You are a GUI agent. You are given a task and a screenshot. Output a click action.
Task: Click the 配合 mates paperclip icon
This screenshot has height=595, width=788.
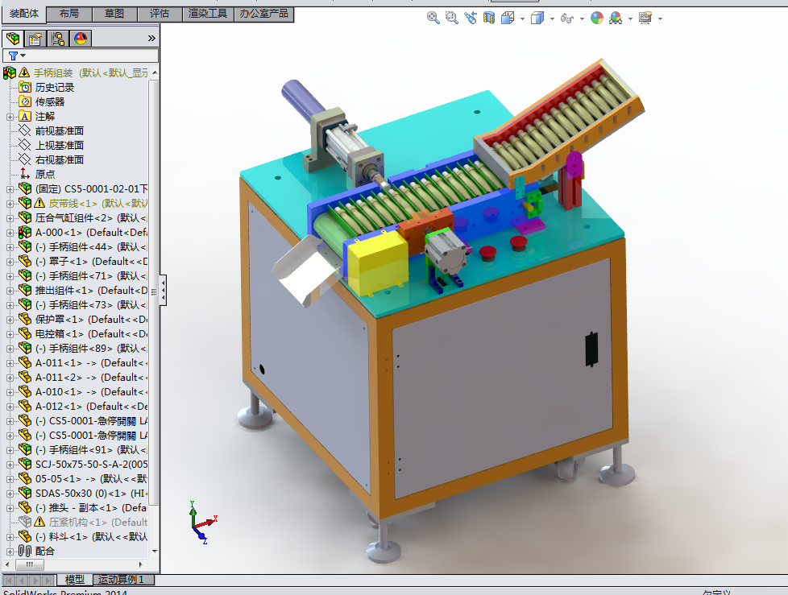[25, 551]
